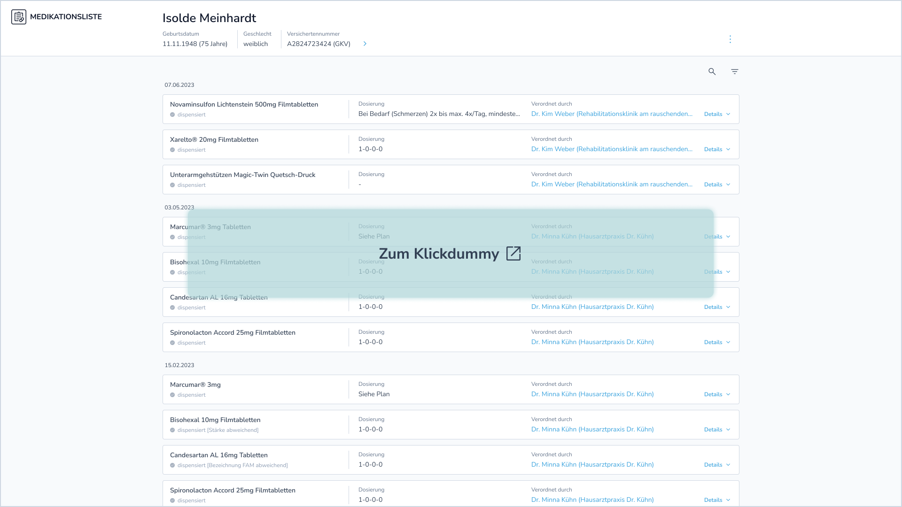Viewport: 902px width, 507px height.
Task: Expand Details for Candesartan AL 16mg from 03.05.2023
Action: (717, 307)
